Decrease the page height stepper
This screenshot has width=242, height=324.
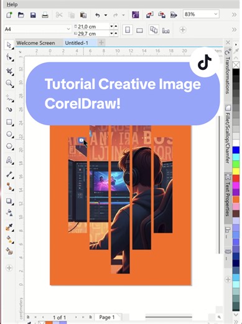pyautogui.click(x=112, y=34)
